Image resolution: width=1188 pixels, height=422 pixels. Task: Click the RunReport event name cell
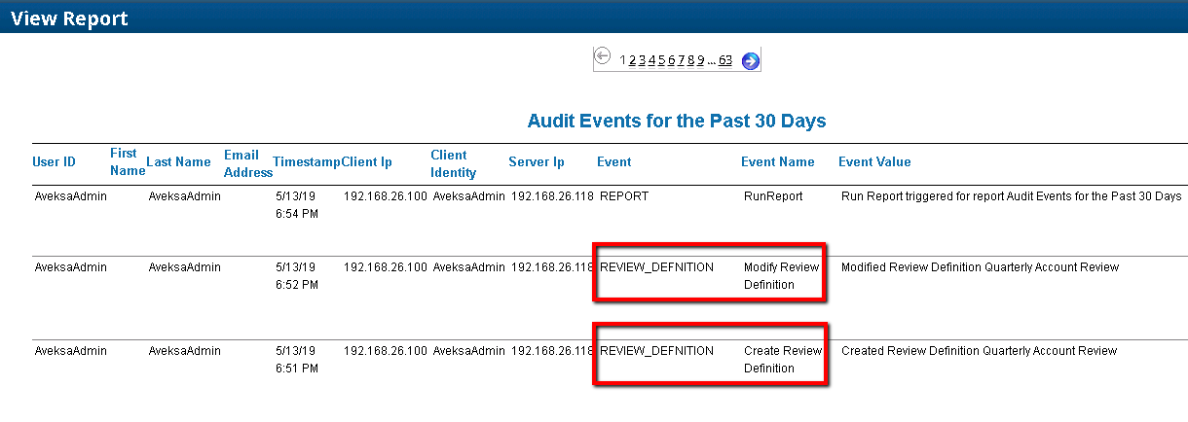[x=773, y=196]
